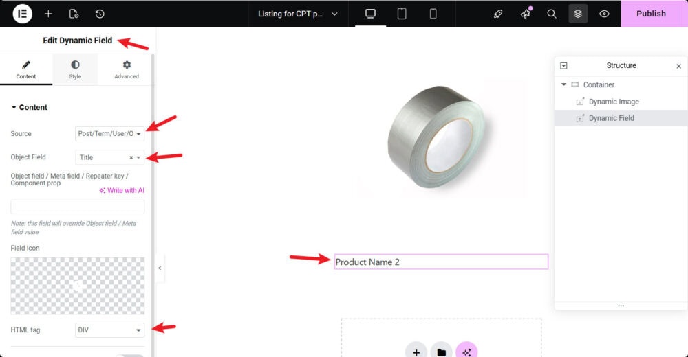Open the Elementor logo menu
Viewport: 688px width, 357px height.
[x=23, y=14]
